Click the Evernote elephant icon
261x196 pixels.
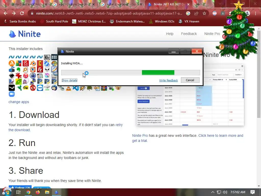pos(19,69)
